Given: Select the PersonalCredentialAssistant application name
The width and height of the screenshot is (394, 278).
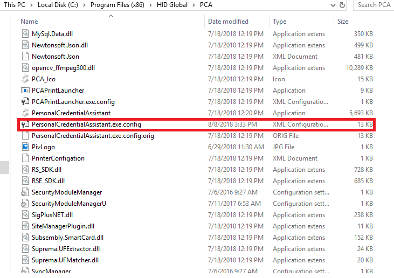Looking at the screenshot, I should (71, 113).
